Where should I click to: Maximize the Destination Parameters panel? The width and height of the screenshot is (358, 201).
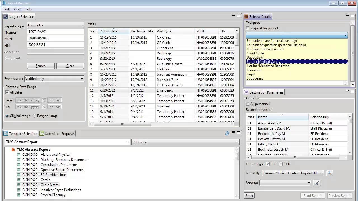352,92
